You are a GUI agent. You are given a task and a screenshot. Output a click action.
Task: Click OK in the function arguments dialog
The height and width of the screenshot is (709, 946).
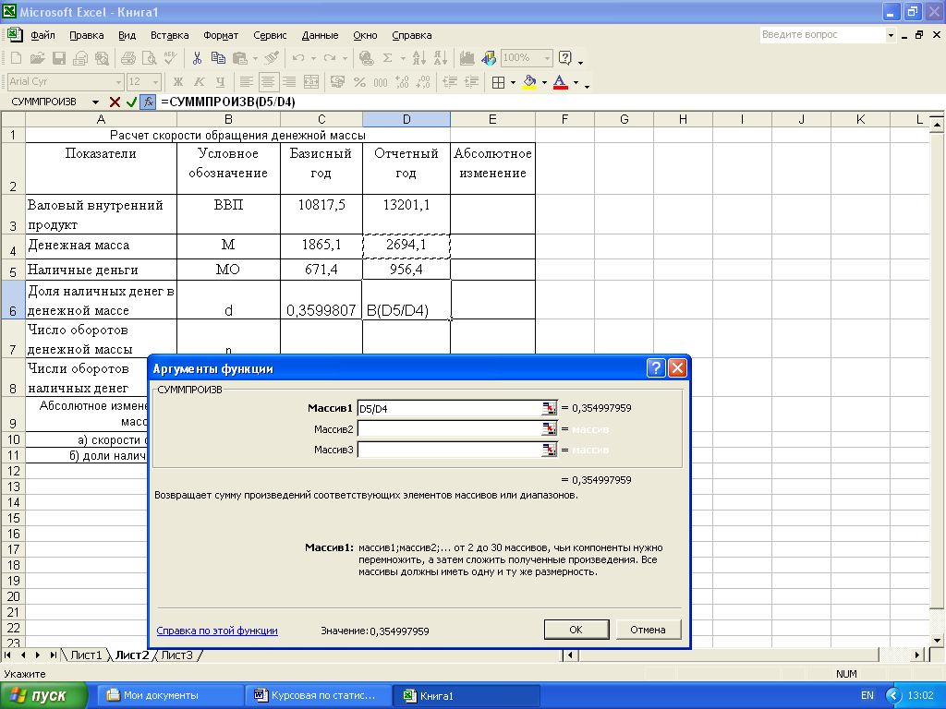[x=576, y=630]
